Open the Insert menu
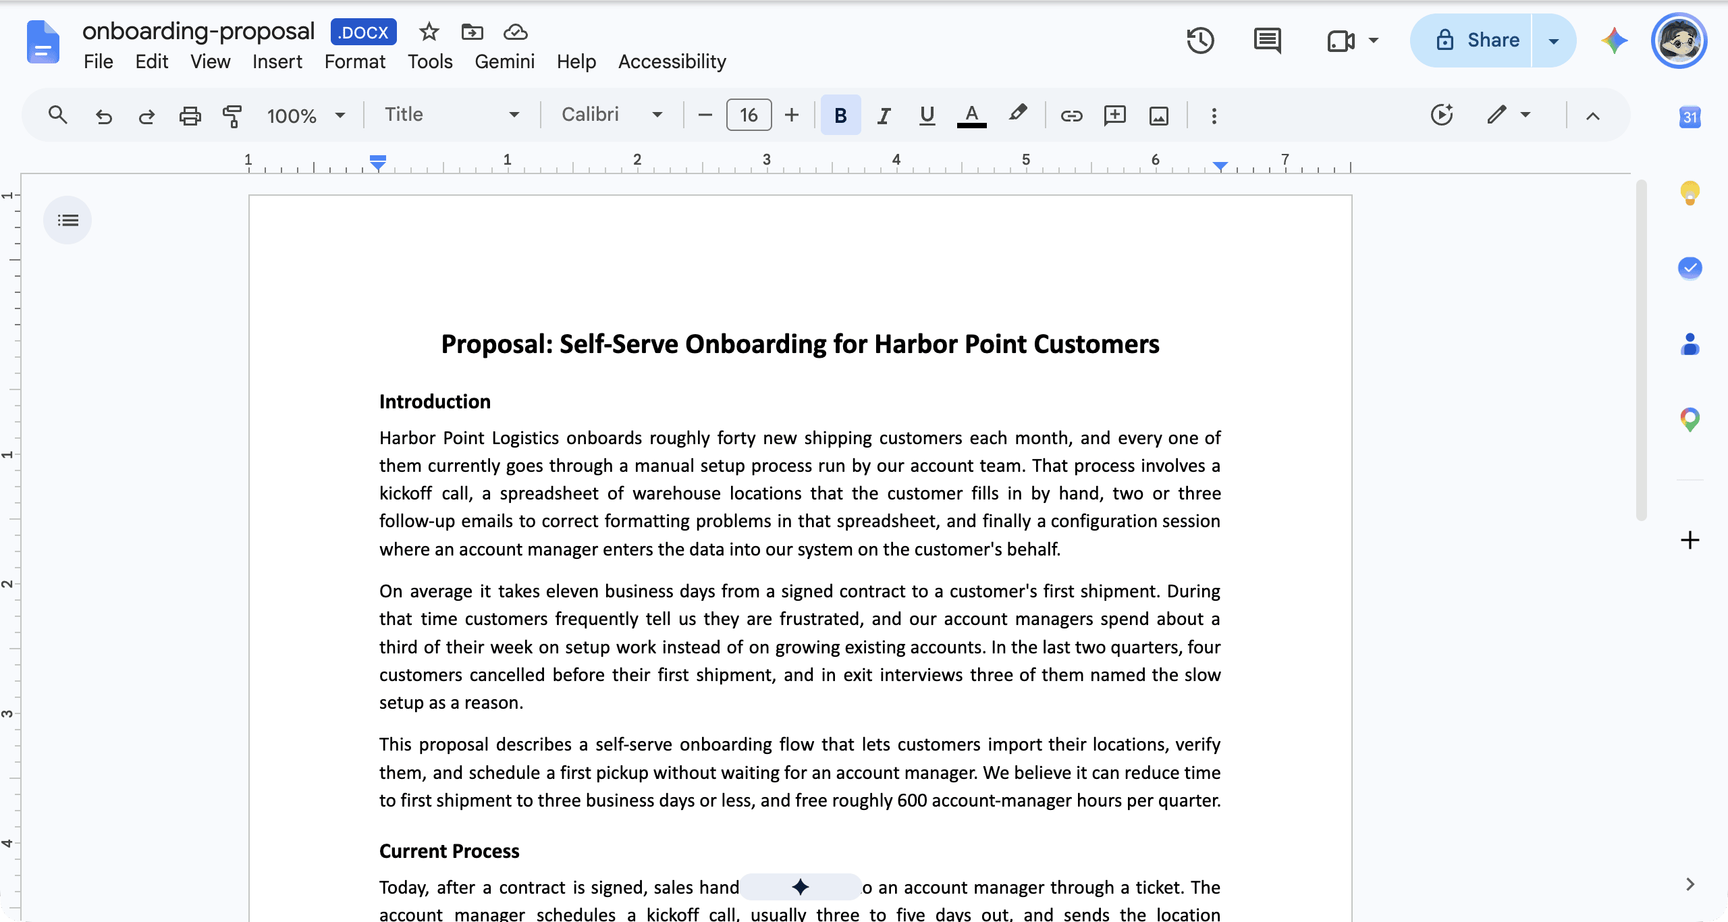1728x922 pixels. pyautogui.click(x=277, y=61)
